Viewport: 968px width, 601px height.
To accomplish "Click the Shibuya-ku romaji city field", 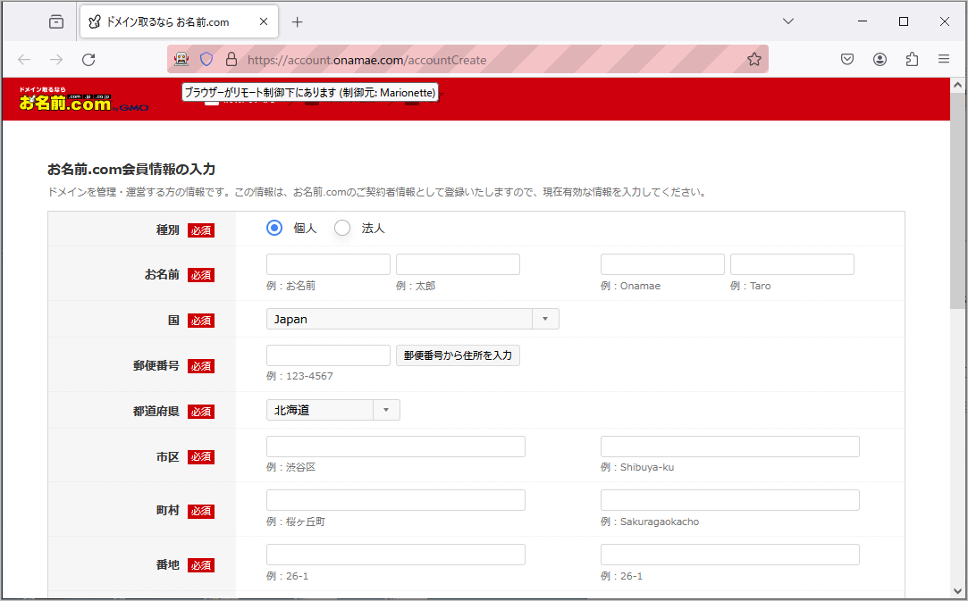I will [x=729, y=447].
